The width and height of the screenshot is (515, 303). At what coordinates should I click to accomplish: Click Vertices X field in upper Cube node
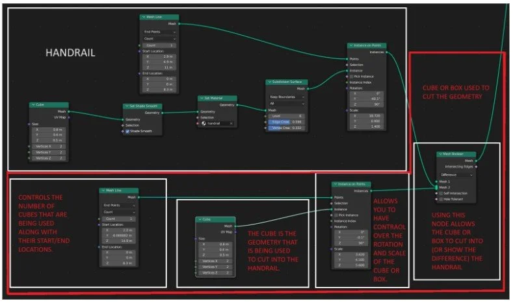coord(49,147)
